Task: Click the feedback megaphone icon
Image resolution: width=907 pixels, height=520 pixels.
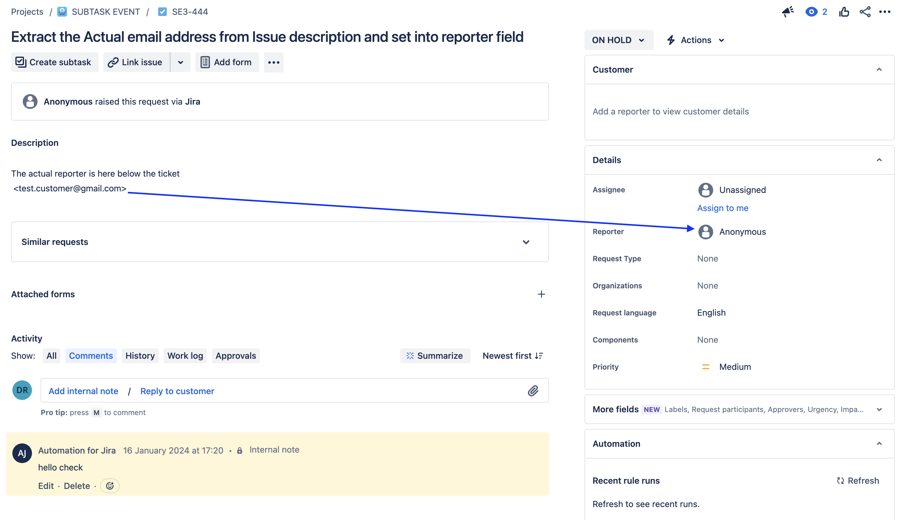Action: tap(788, 12)
